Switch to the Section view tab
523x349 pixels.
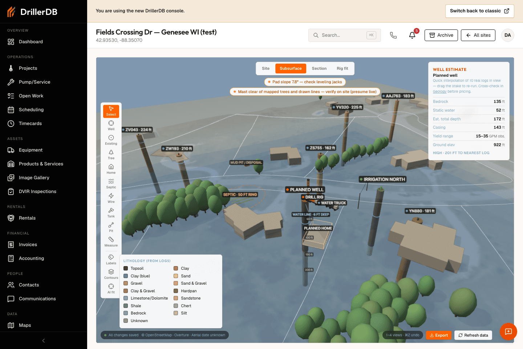point(319,68)
